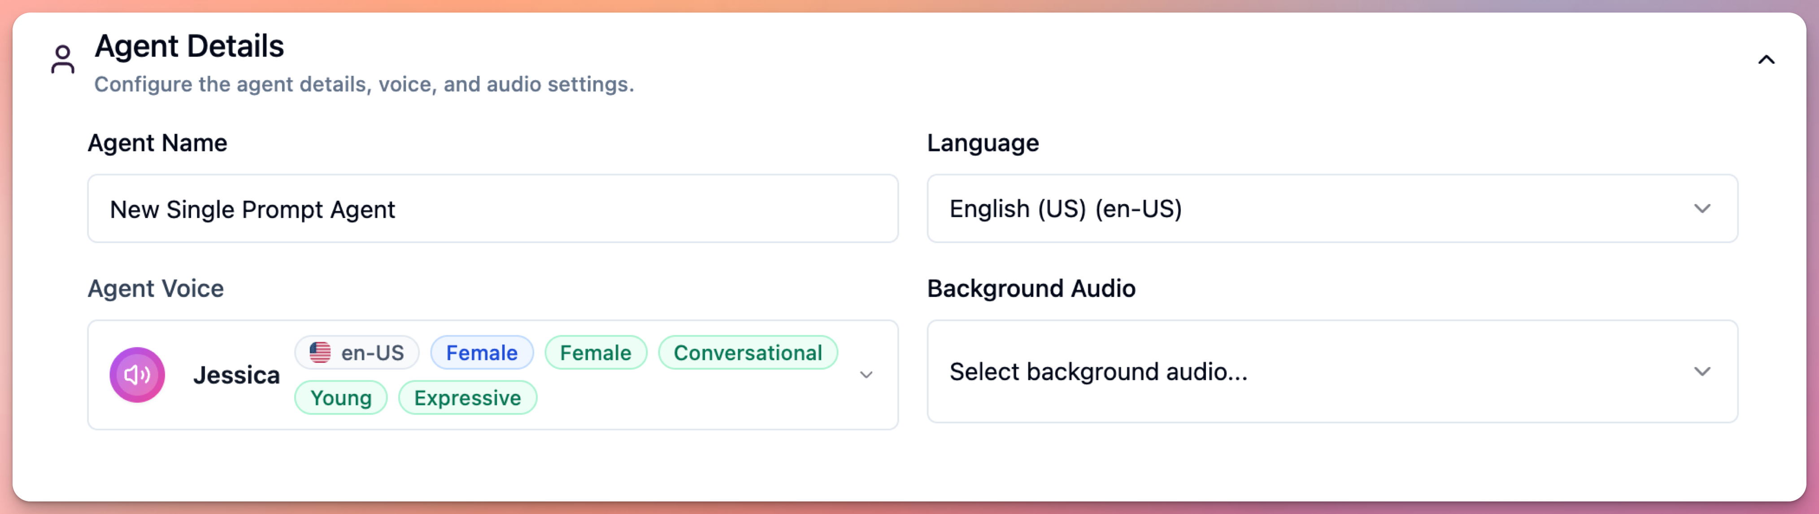Click the New Single Prompt Agent text
This screenshot has height=514, width=1819.
(x=252, y=208)
